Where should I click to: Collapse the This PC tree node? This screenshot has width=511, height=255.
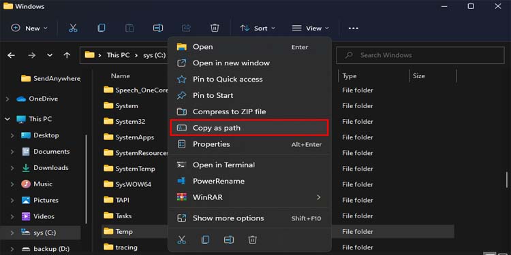point(7,120)
